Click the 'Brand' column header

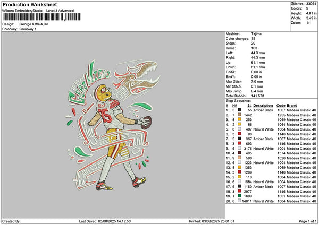coord(292,106)
